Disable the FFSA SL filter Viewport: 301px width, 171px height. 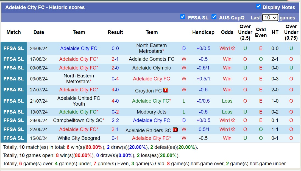point(183,17)
